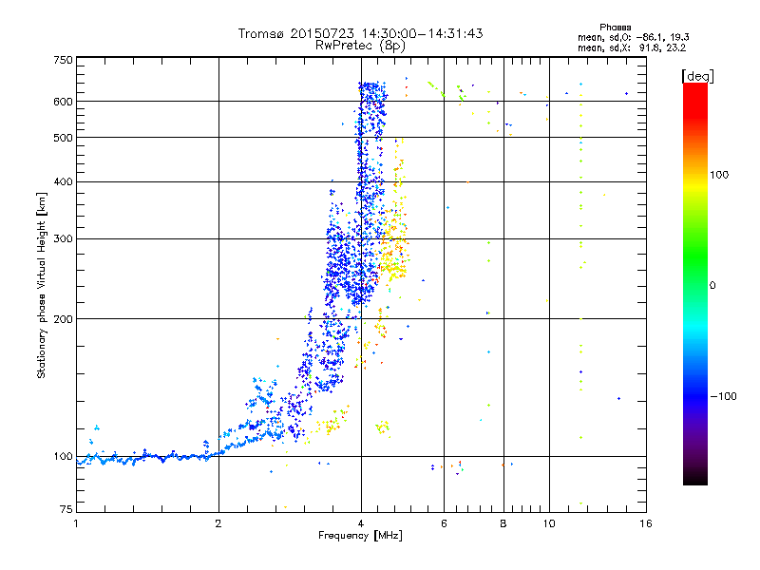Screen dimensions: 760x570
Task: Click the y-axis tick label '400'
Action: click(x=63, y=182)
